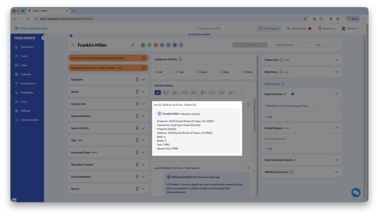Image resolution: width=379 pixels, height=216 pixels.
Task: Click the green phone call icon beside Franklin Miller
Action: click(x=143, y=45)
